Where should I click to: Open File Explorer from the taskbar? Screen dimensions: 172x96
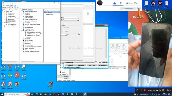41,94
